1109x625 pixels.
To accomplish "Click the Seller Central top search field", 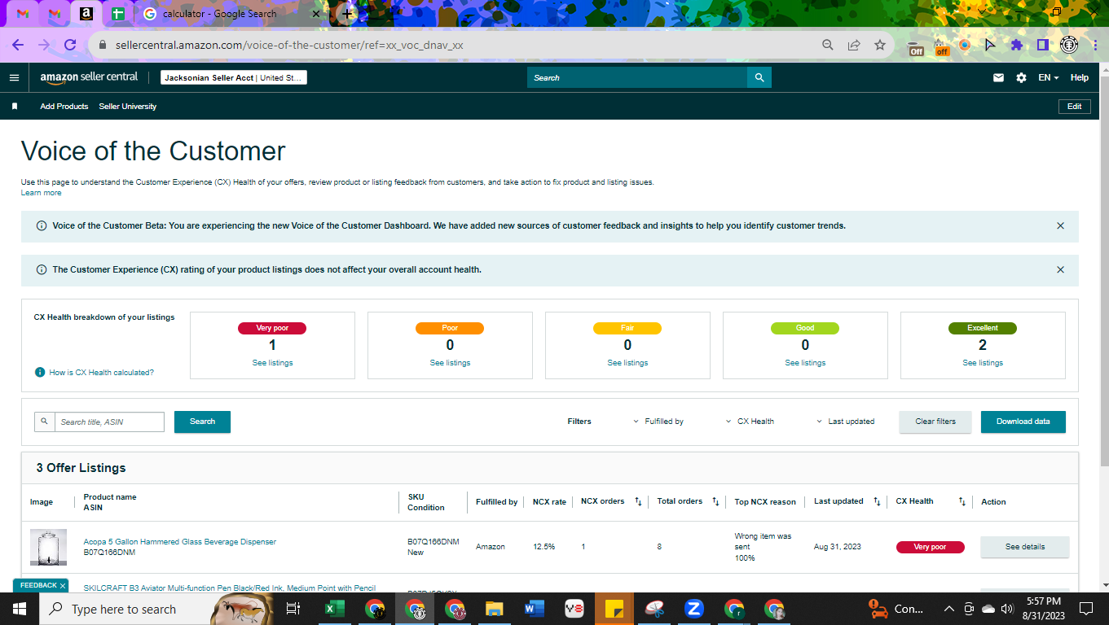I will pyautogui.click(x=637, y=77).
